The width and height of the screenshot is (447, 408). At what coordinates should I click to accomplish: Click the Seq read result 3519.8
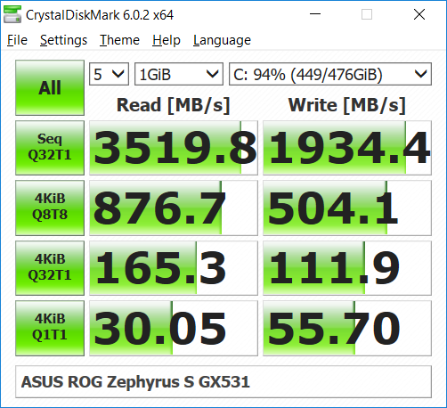coord(174,148)
